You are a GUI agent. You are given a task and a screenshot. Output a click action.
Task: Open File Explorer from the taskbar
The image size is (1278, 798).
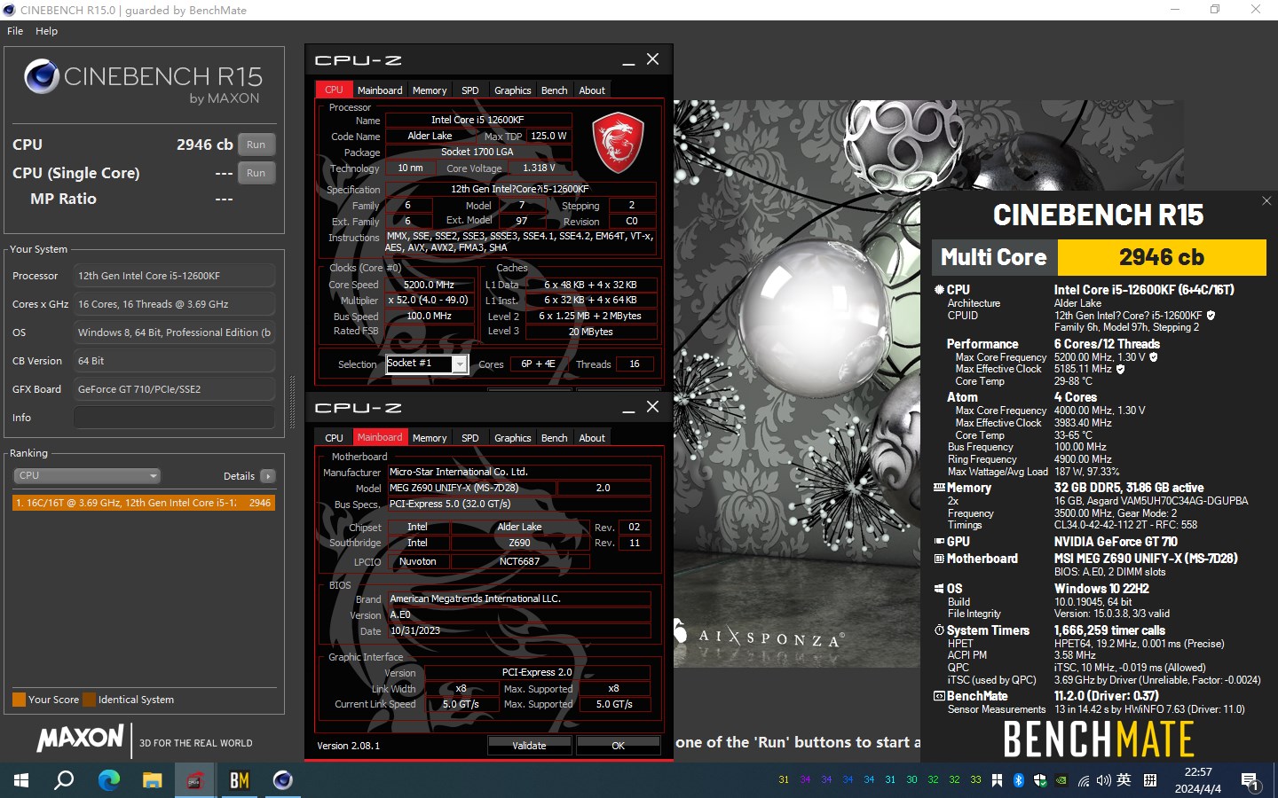[x=153, y=780]
